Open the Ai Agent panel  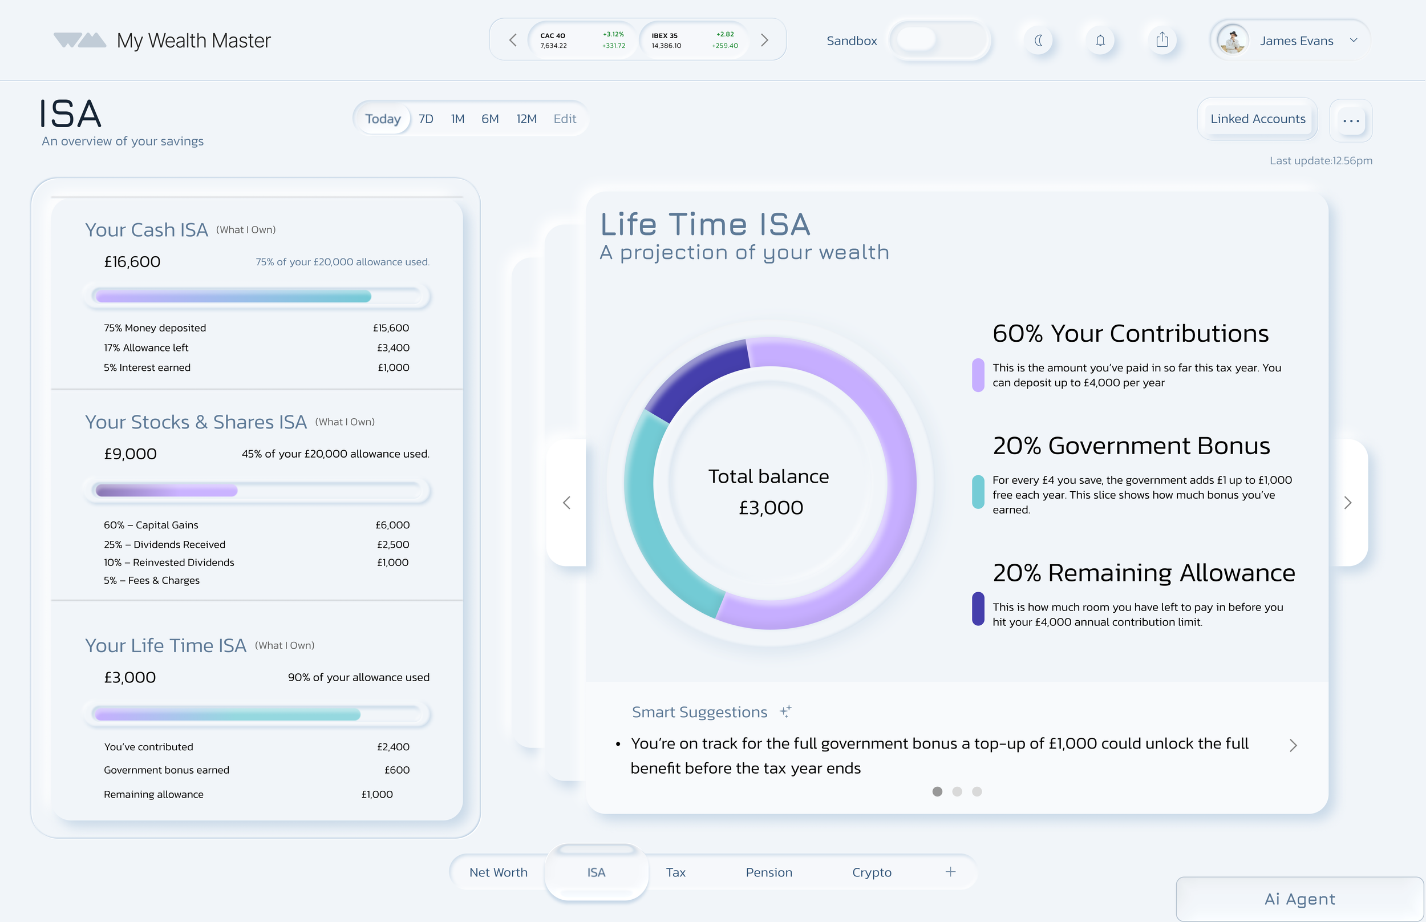[1299, 899]
